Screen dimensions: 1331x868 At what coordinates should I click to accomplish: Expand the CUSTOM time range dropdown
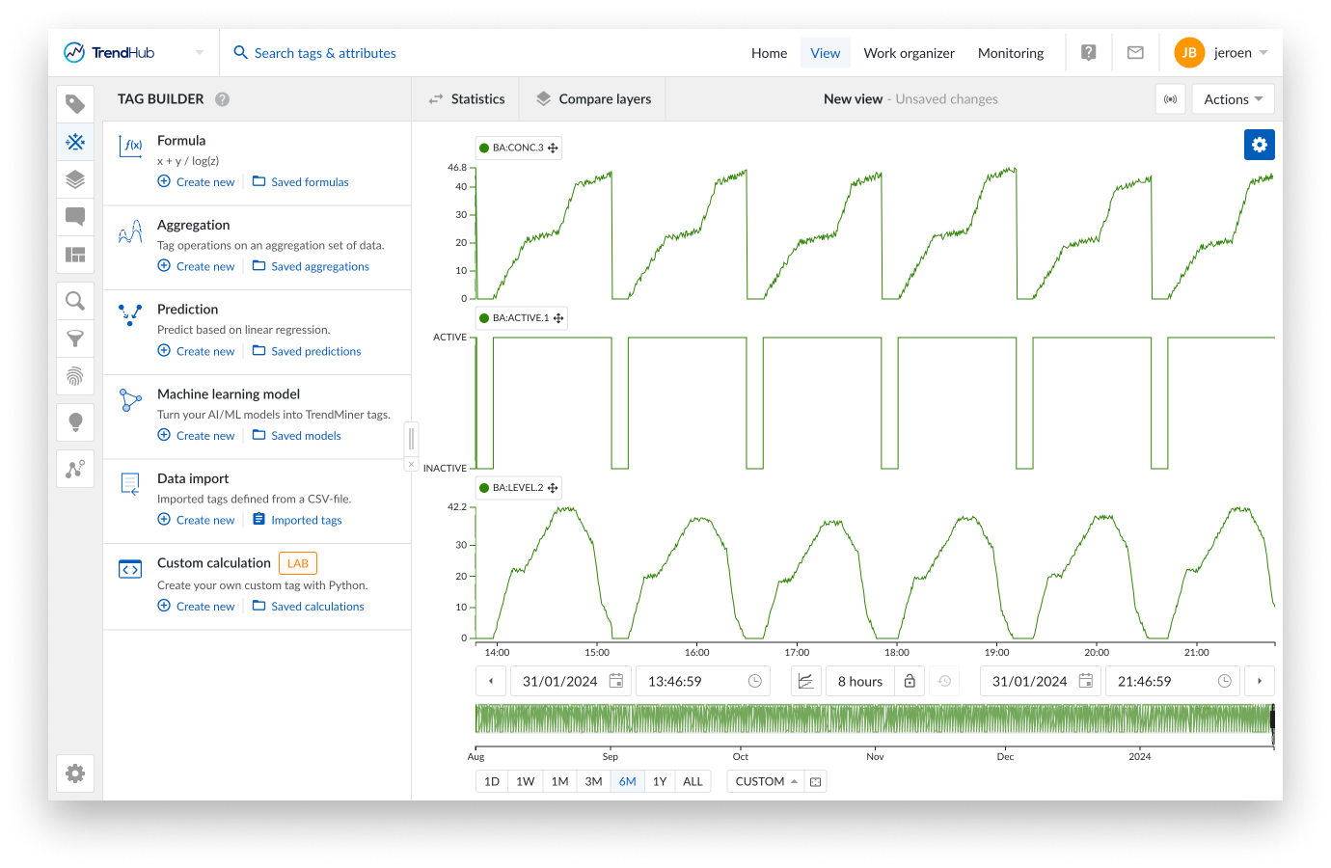click(x=767, y=781)
